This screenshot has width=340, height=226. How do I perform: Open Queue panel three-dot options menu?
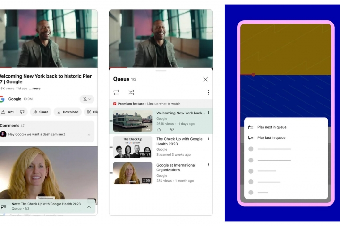coord(208,92)
